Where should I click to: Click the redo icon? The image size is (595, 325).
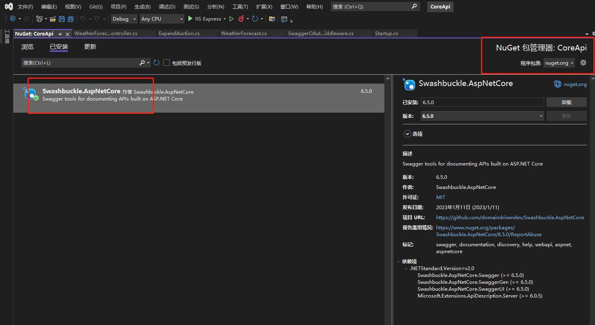tap(97, 19)
